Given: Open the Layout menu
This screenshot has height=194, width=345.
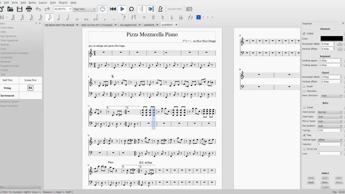Looking at the screenshot, I should (x=43, y=2).
